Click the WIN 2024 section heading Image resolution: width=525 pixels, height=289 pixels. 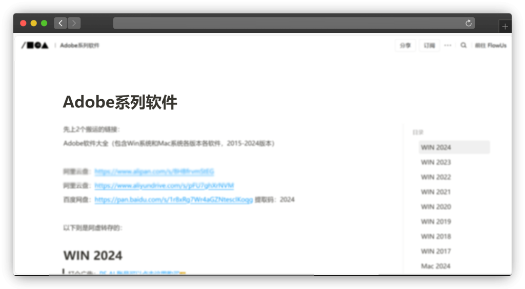93,256
